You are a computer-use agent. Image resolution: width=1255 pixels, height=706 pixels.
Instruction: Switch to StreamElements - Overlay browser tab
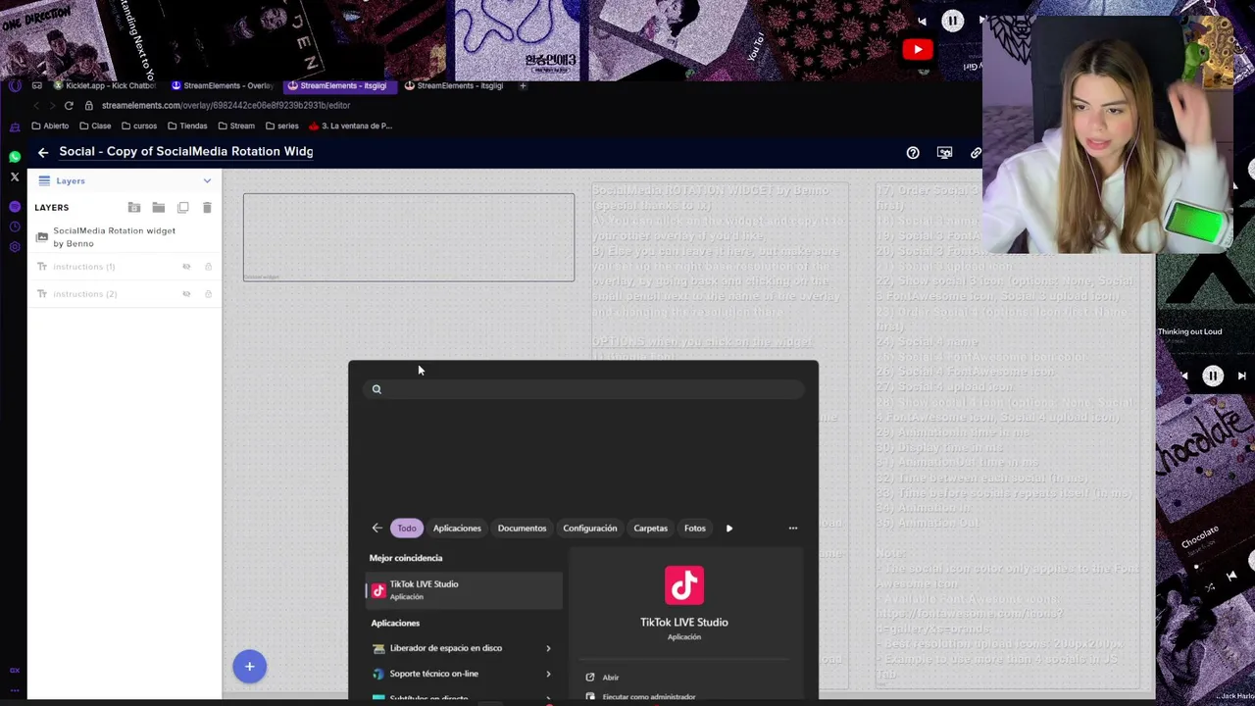tap(223, 86)
